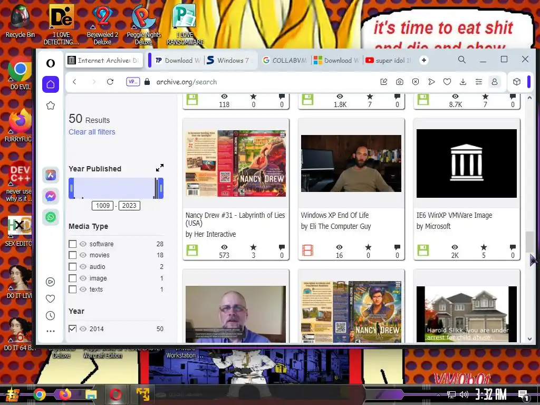Add page to bookmarks heart icon

[x=447, y=82]
